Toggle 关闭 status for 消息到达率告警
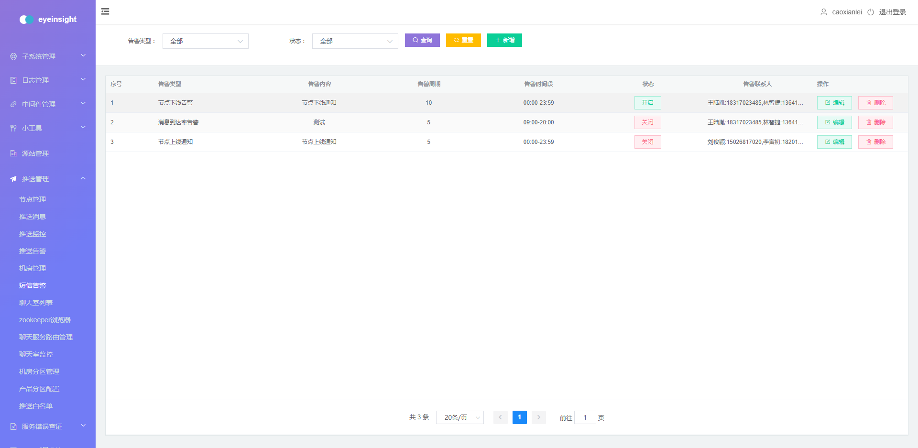The width and height of the screenshot is (918, 448). 648,122
